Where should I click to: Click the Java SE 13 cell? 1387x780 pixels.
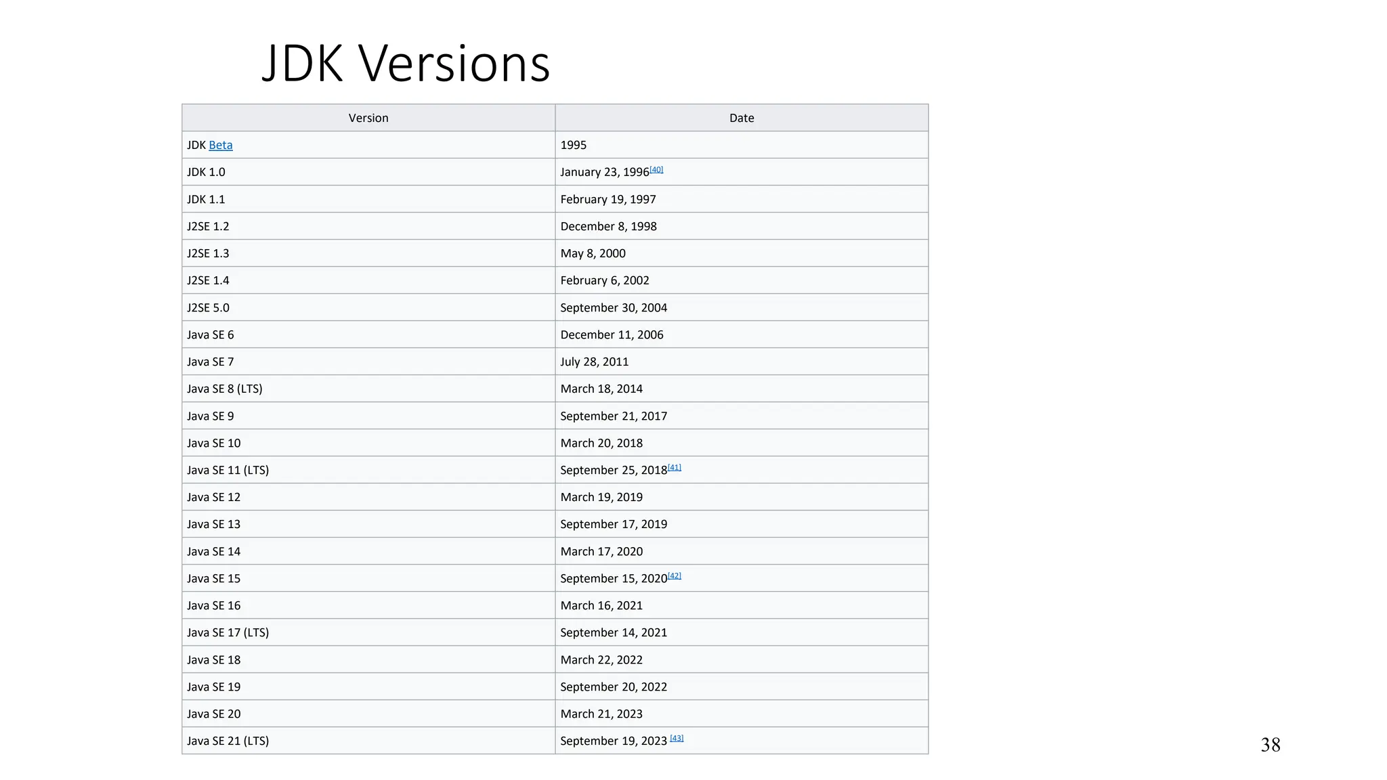368,524
